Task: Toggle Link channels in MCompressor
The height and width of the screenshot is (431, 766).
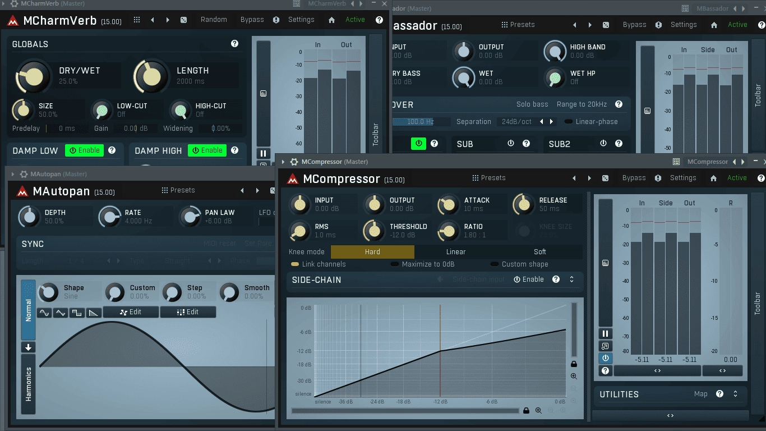Action: [x=318, y=264]
